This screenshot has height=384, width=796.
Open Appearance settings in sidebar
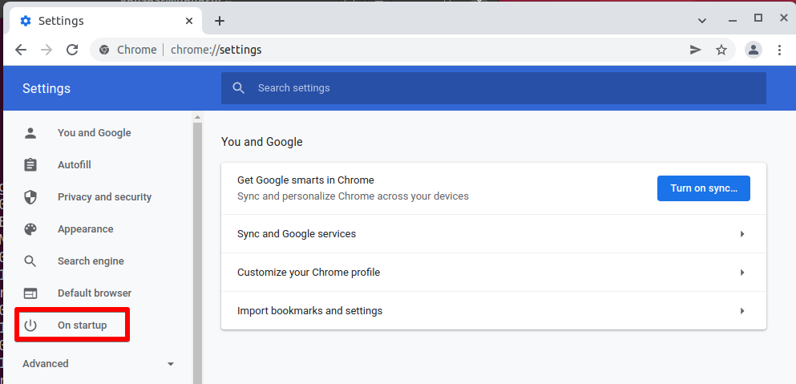pos(85,229)
